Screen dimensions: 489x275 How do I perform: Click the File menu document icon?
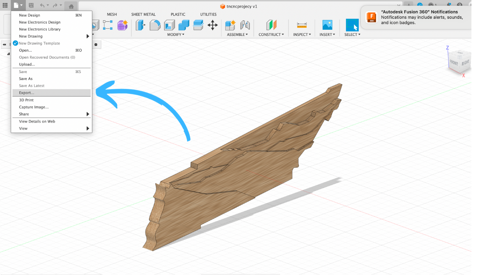[x=16, y=5]
